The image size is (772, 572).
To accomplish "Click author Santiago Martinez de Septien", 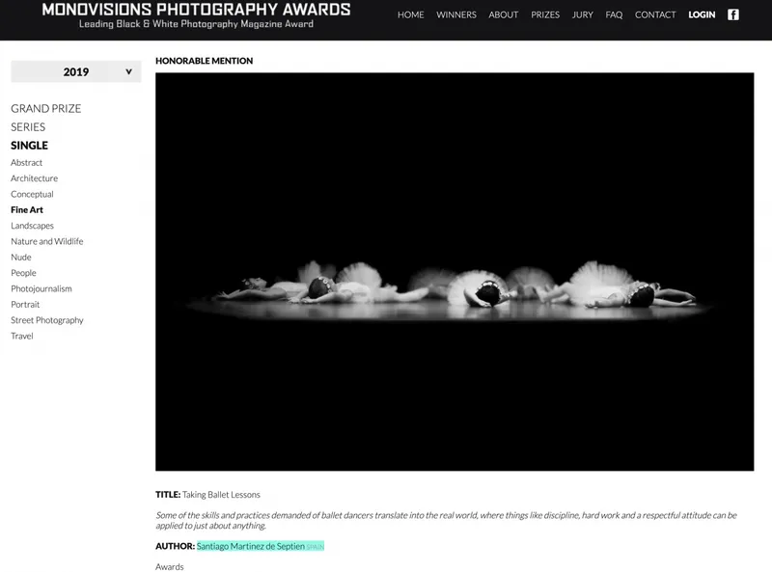I will [x=251, y=546].
